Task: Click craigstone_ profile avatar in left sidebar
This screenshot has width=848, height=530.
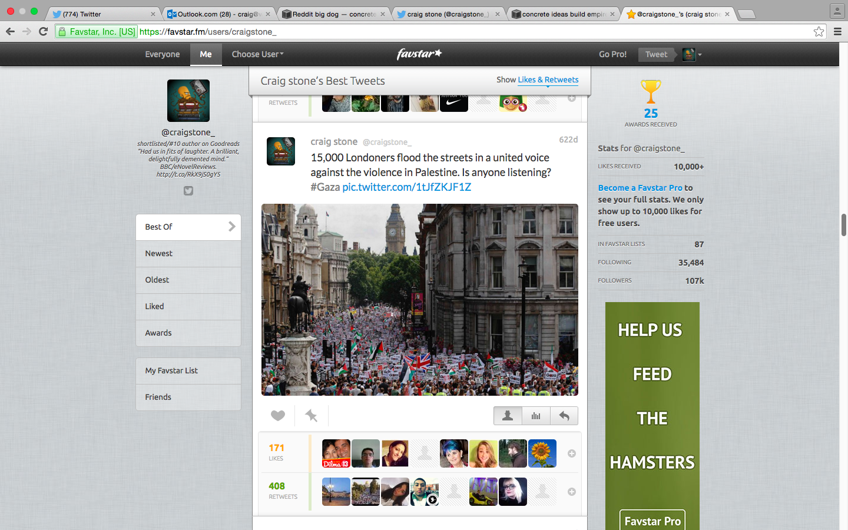Action: coord(188,101)
